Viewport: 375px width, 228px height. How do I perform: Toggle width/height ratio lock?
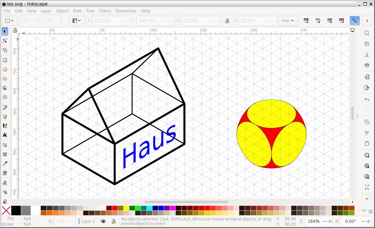click(227, 21)
